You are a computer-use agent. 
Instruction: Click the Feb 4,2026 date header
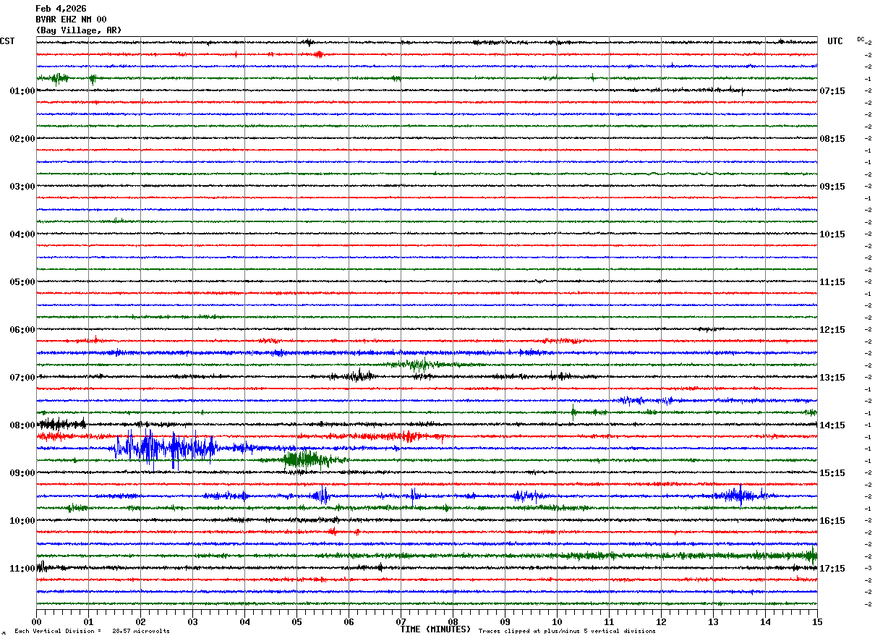61,9
